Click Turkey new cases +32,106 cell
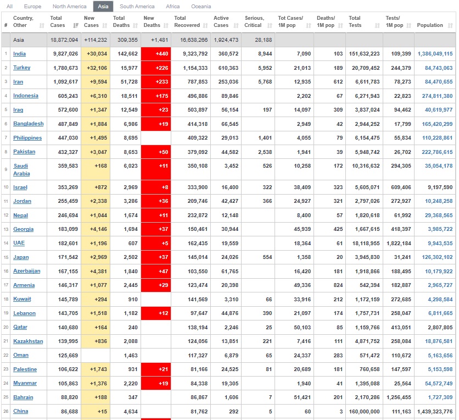Image resolution: width=459 pixels, height=420 pixels. [x=96, y=68]
